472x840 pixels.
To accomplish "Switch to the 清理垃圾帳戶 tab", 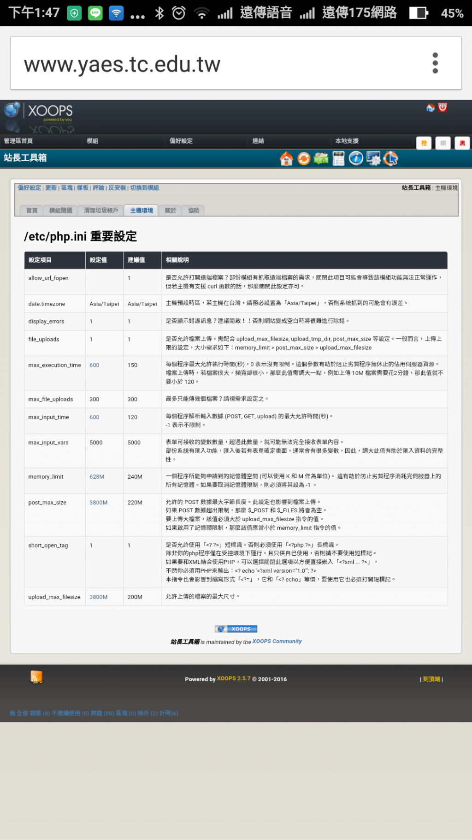I will tap(101, 210).
